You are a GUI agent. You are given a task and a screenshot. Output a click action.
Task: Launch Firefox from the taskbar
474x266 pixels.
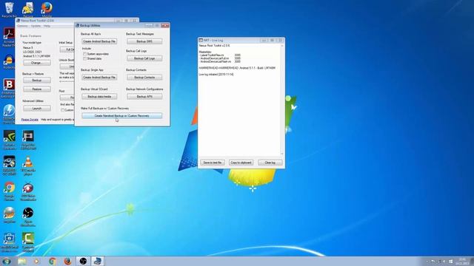(67, 261)
